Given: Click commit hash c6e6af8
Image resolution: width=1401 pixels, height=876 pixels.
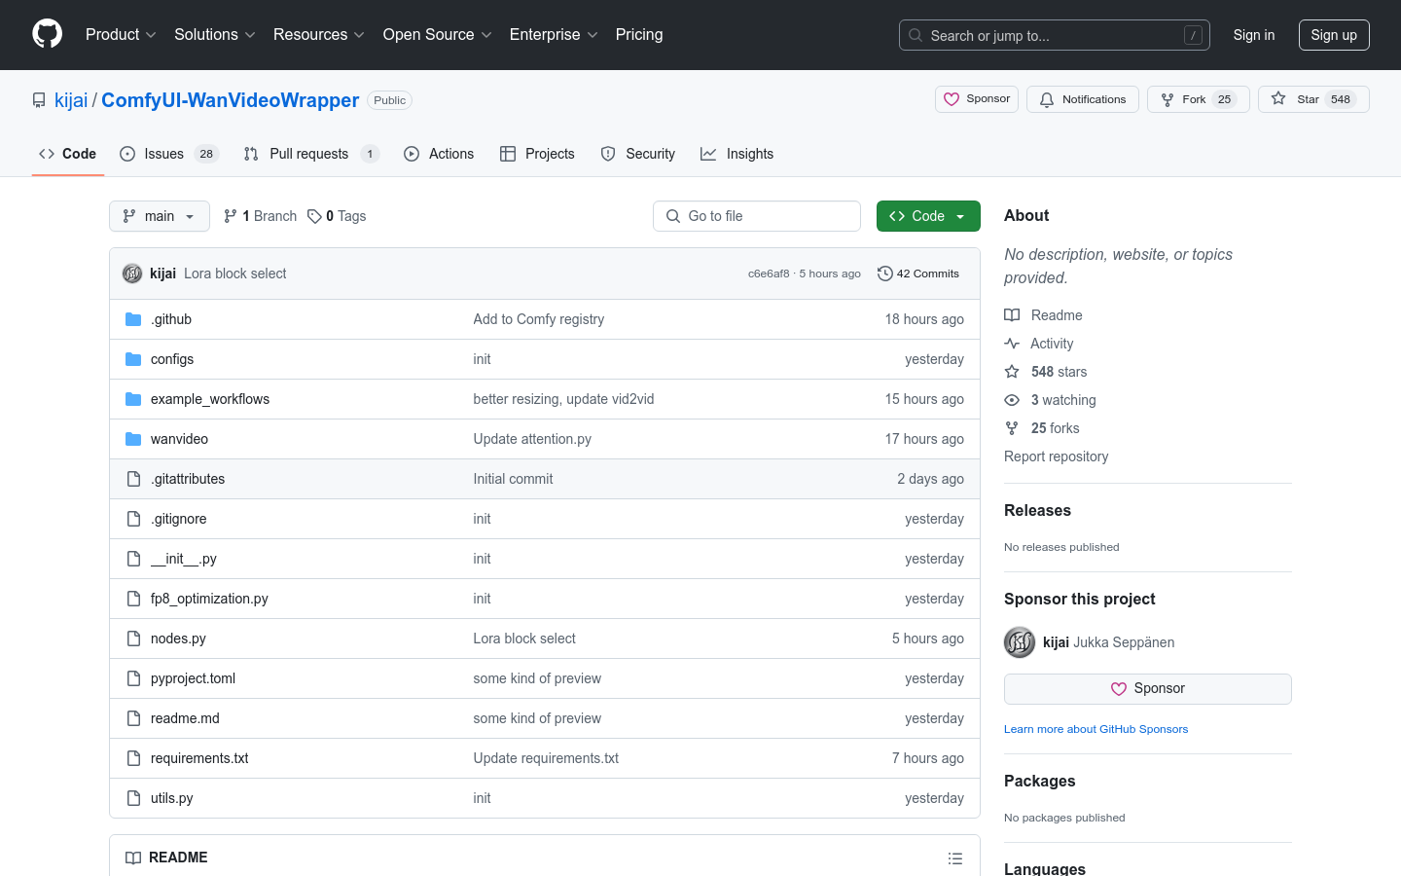Looking at the screenshot, I should pos(769,274).
